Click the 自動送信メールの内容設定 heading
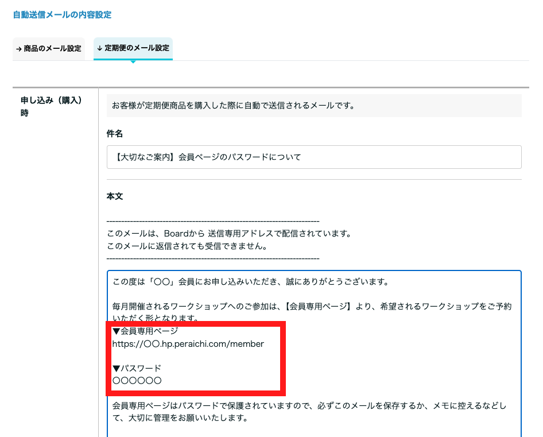Screen dimensions: 543x437 (x=63, y=14)
